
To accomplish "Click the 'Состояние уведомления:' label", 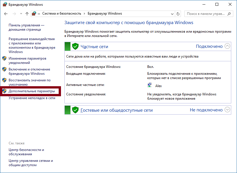I will [x=86, y=94].
